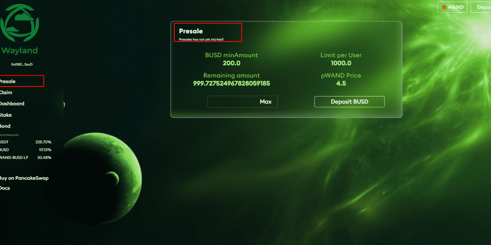The image size is (491, 245).
Task: Click the red WAND token icon
Action: point(444,7)
